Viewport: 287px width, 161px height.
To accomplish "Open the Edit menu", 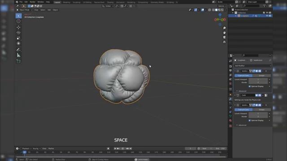I will click(x=26, y=2).
